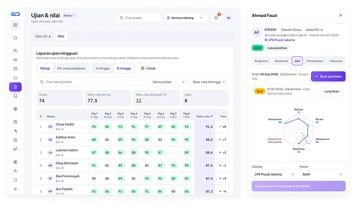This screenshot has height=205, width=356.
Task: Click the OF avatar for Omar Fadhil
Action: click(x=50, y=127)
